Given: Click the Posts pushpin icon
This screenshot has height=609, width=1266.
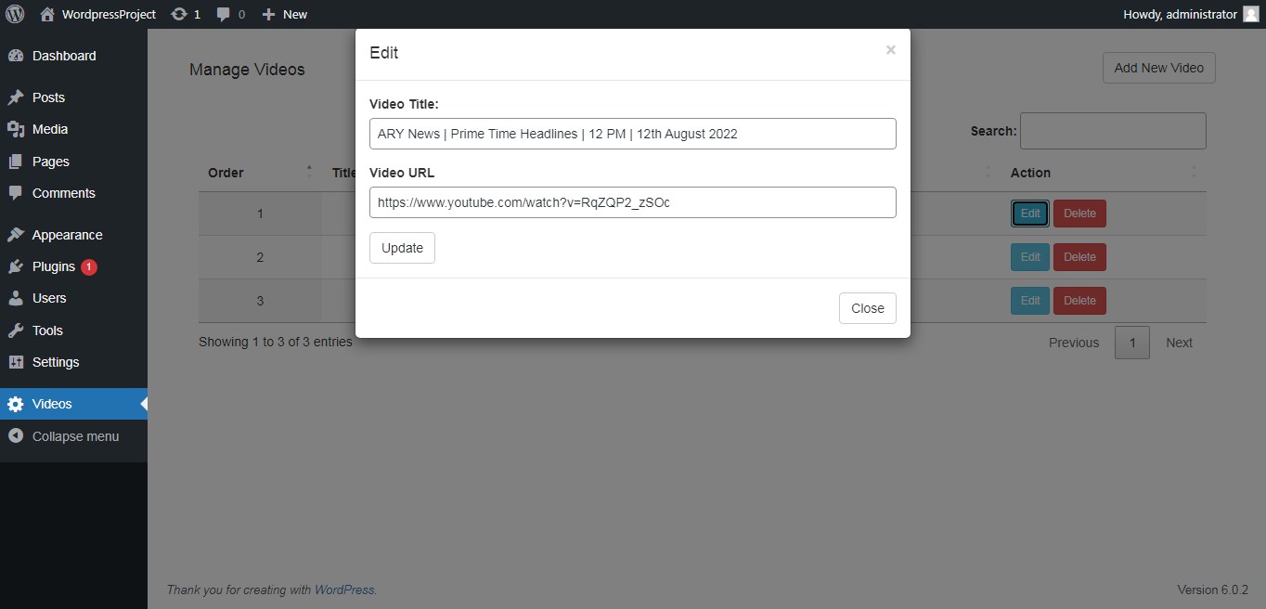Looking at the screenshot, I should click(16, 97).
